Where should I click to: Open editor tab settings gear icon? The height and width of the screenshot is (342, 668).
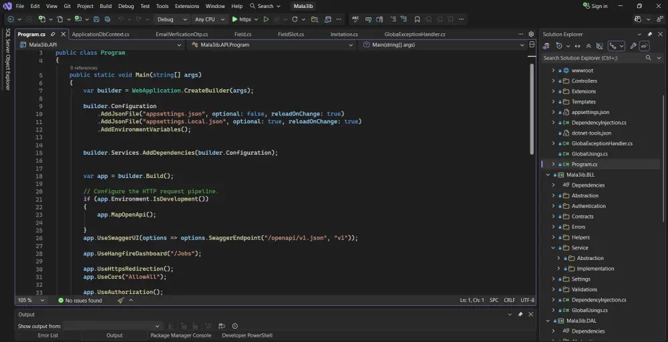531,34
